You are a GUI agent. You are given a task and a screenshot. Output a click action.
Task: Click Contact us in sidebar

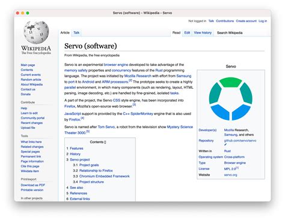tap(28, 89)
